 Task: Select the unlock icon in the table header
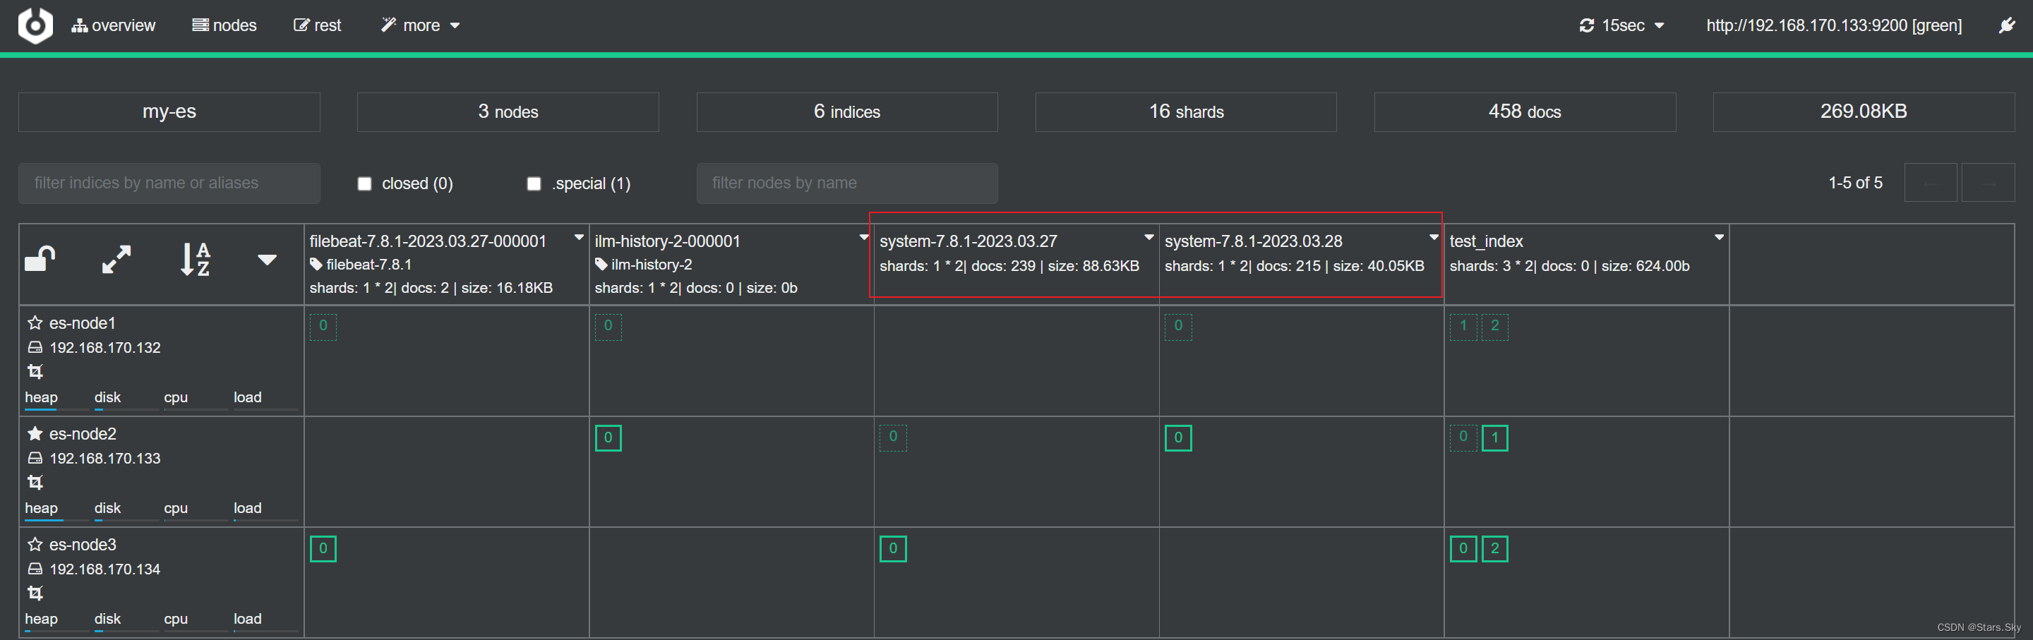(41, 258)
